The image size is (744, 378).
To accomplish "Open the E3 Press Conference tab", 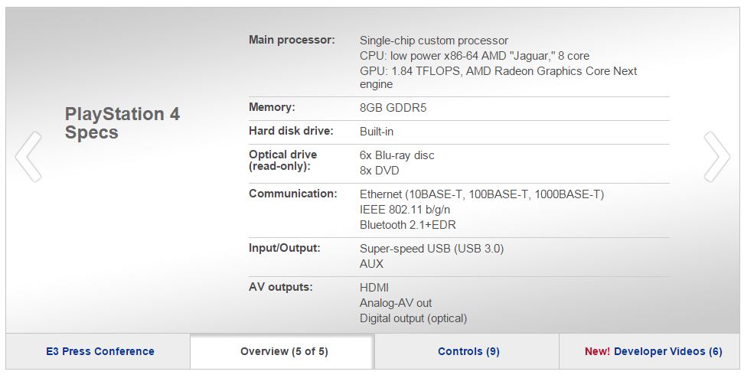I will pos(98,351).
